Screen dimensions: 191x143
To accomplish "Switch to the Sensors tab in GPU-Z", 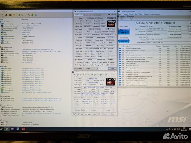I will coord(86,15).
